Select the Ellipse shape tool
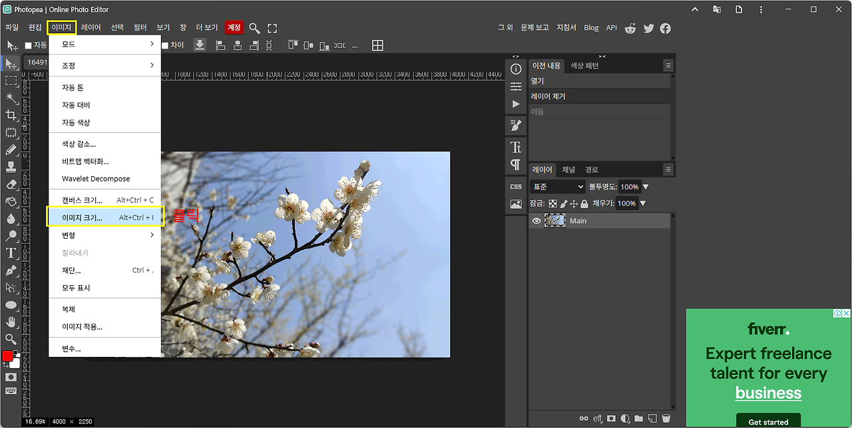This screenshot has height=428, width=852. (11, 305)
